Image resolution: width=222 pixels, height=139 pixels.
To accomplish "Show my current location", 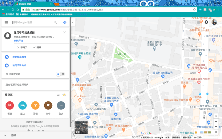I will [216, 116].
